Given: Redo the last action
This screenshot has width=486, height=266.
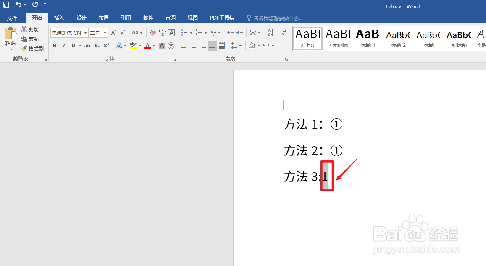Looking at the screenshot, I should 35,4.
